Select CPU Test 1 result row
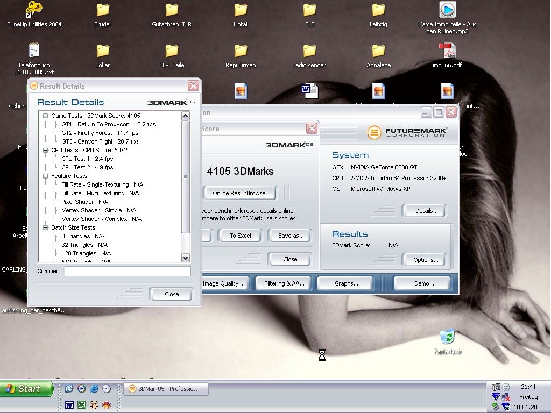The image size is (551, 413). [x=87, y=159]
